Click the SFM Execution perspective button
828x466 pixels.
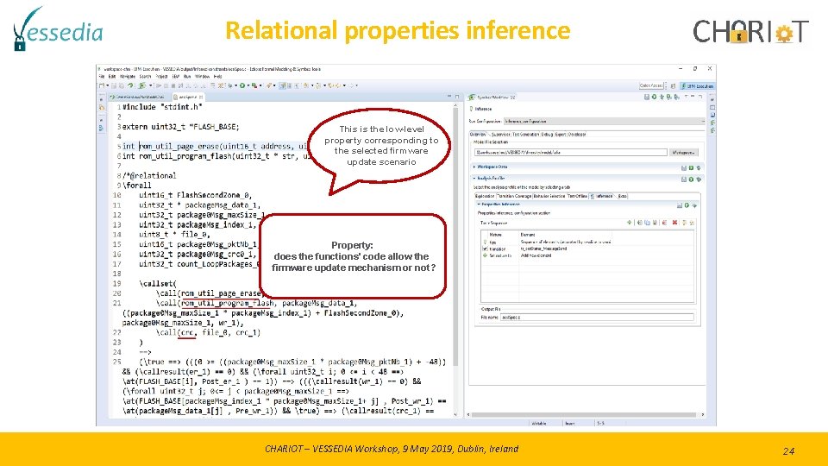pos(698,85)
